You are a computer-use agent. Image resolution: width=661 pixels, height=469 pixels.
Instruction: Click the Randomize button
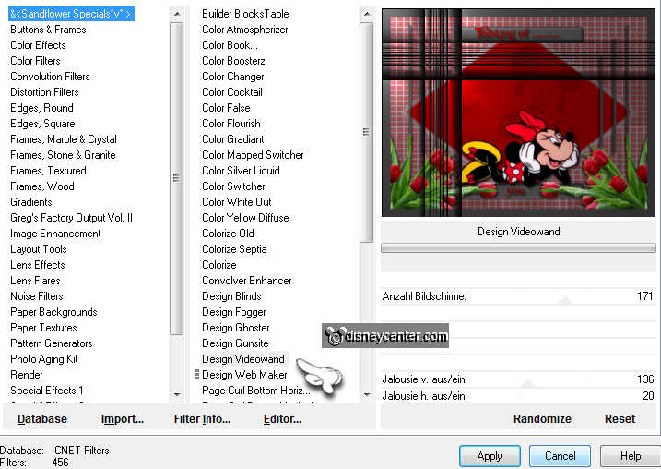point(542,419)
